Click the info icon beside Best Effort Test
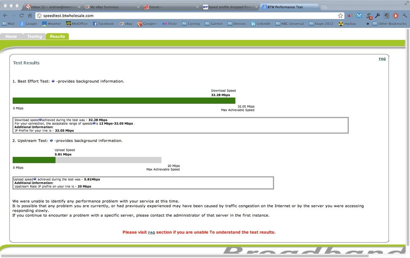Screen dimensions: 410x258 [53, 81]
